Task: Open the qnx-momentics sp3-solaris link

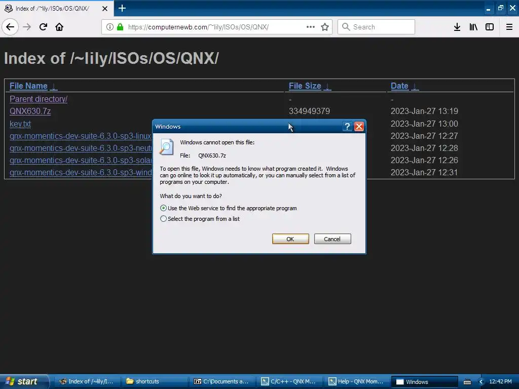Action: coord(81,161)
